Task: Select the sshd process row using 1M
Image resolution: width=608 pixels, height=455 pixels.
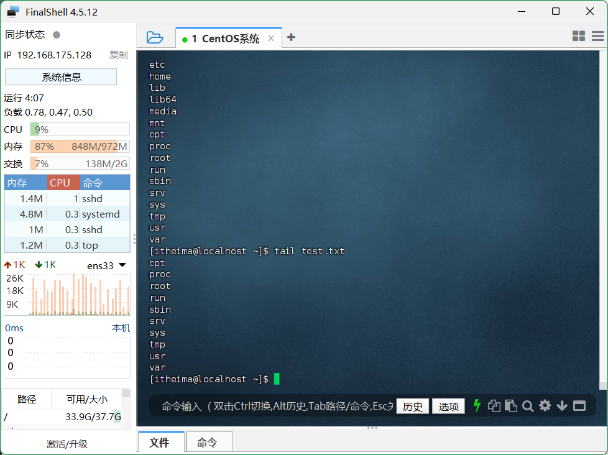Action: coord(67,229)
